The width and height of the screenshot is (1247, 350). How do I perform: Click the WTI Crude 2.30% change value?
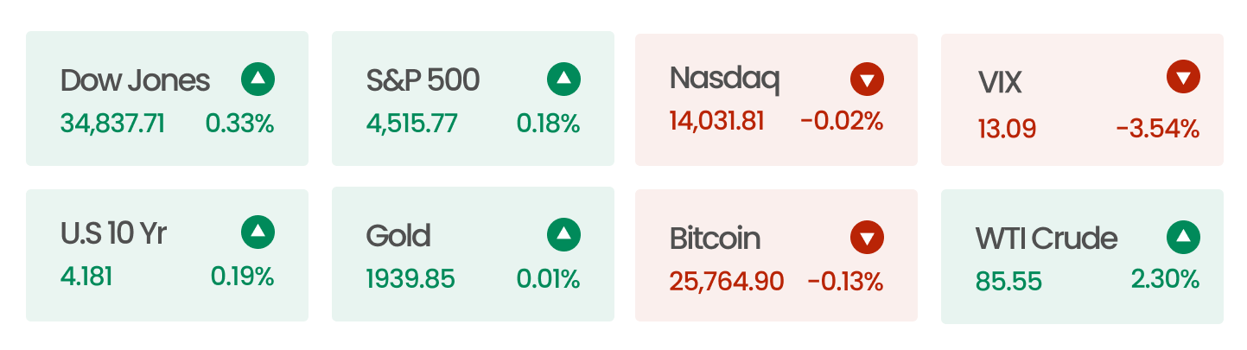point(1165,279)
